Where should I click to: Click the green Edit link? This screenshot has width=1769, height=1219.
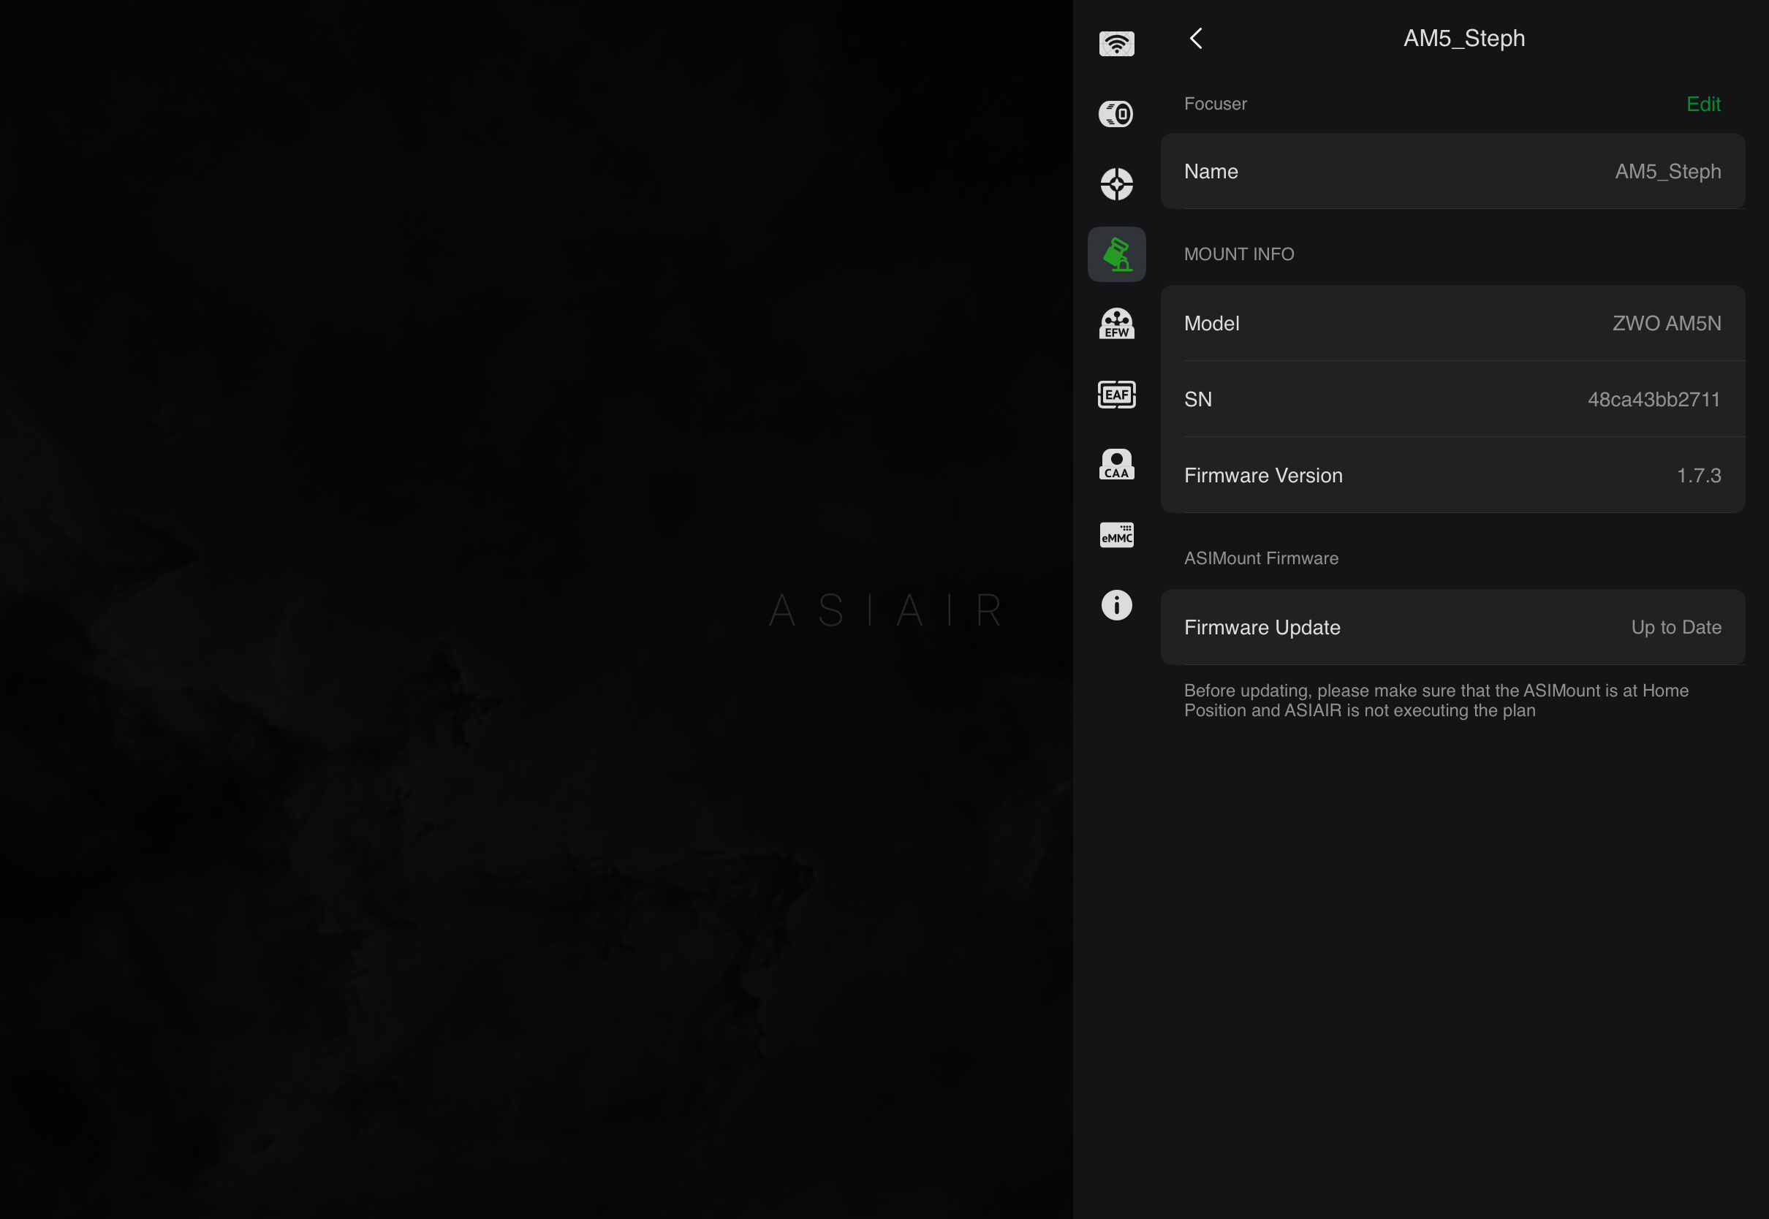1703,104
